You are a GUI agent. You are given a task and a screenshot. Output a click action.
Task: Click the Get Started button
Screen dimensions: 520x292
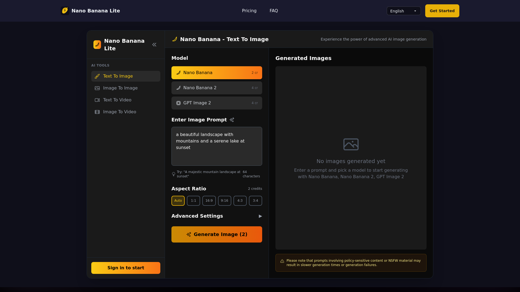[x=442, y=11]
